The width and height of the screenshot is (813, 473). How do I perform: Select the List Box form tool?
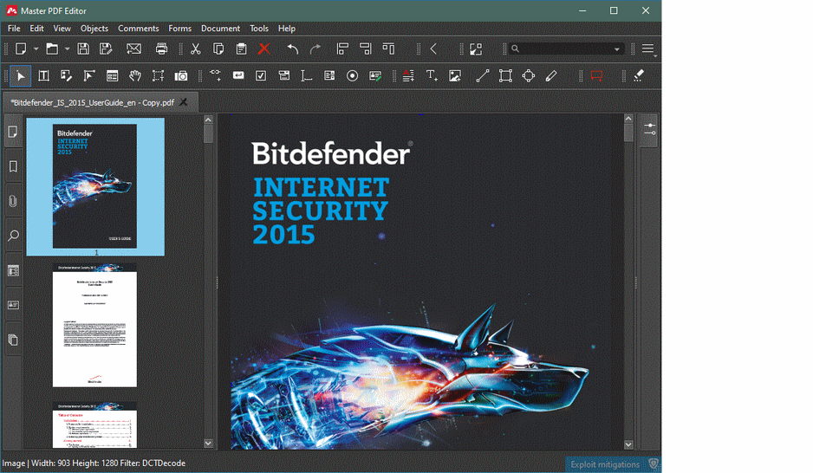329,76
